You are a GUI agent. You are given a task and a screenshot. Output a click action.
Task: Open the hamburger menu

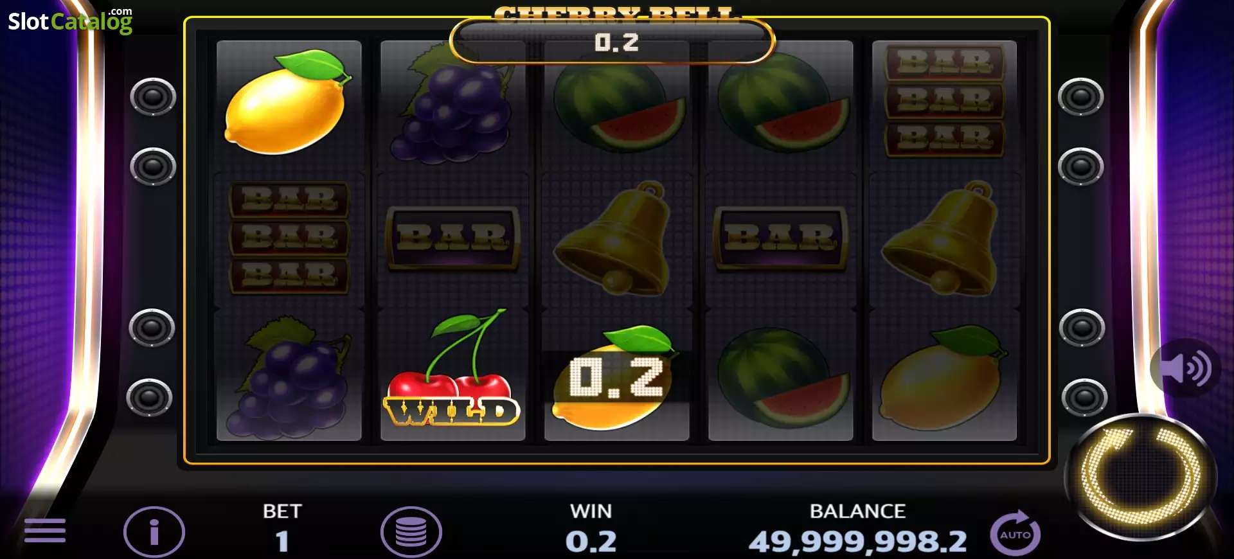coord(45,531)
